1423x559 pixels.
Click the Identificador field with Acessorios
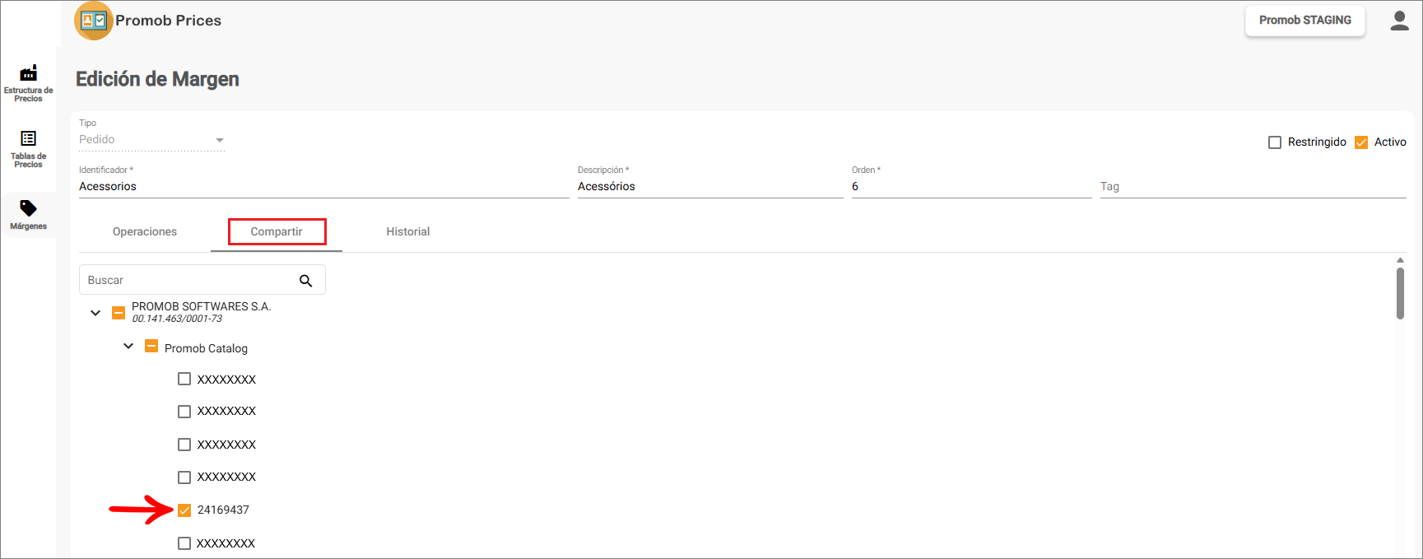pyautogui.click(x=324, y=187)
